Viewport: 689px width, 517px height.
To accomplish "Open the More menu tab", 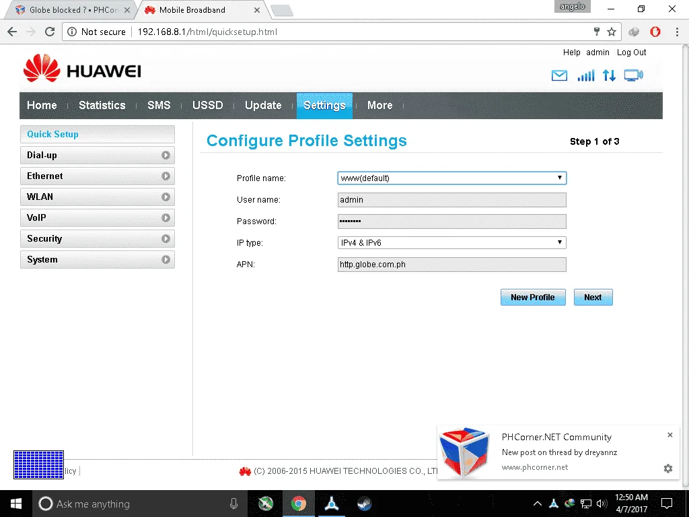I will tap(379, 106).
